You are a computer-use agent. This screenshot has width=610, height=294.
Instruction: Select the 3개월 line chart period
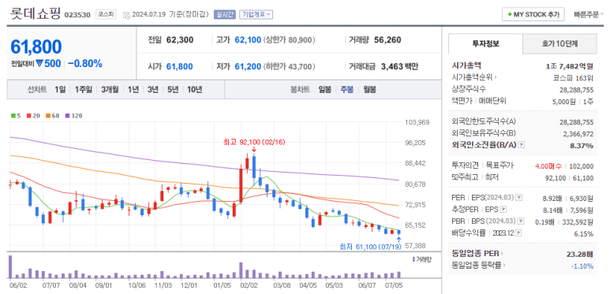click(x=110, y=89)
